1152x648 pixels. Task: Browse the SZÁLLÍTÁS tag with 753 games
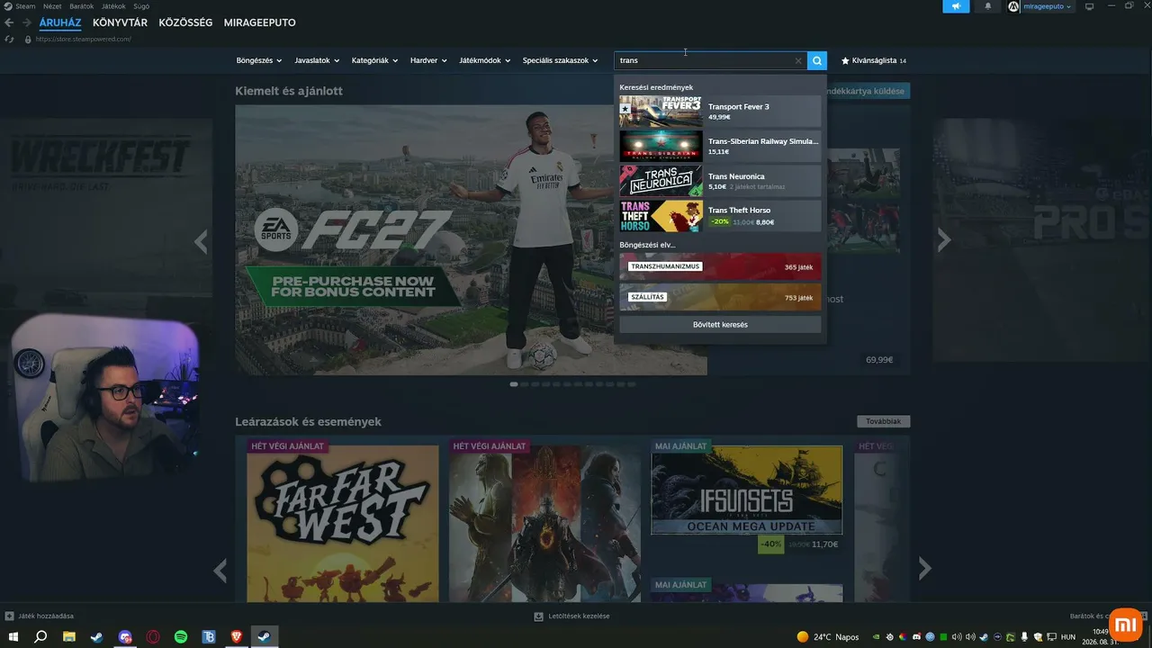point(720,297)
